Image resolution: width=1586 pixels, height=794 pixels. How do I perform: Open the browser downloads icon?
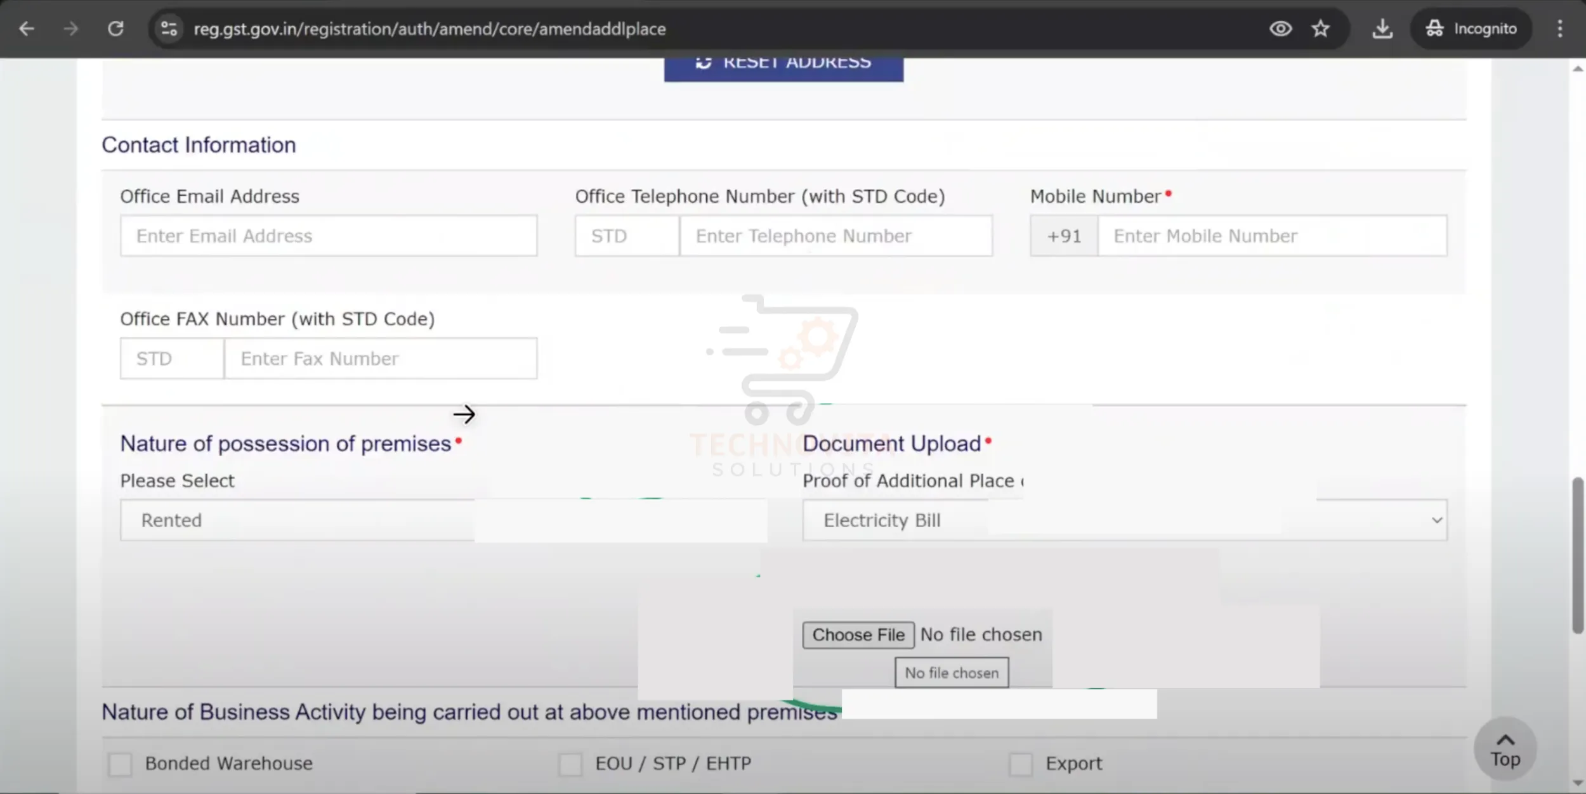[x=1382, y=29]
